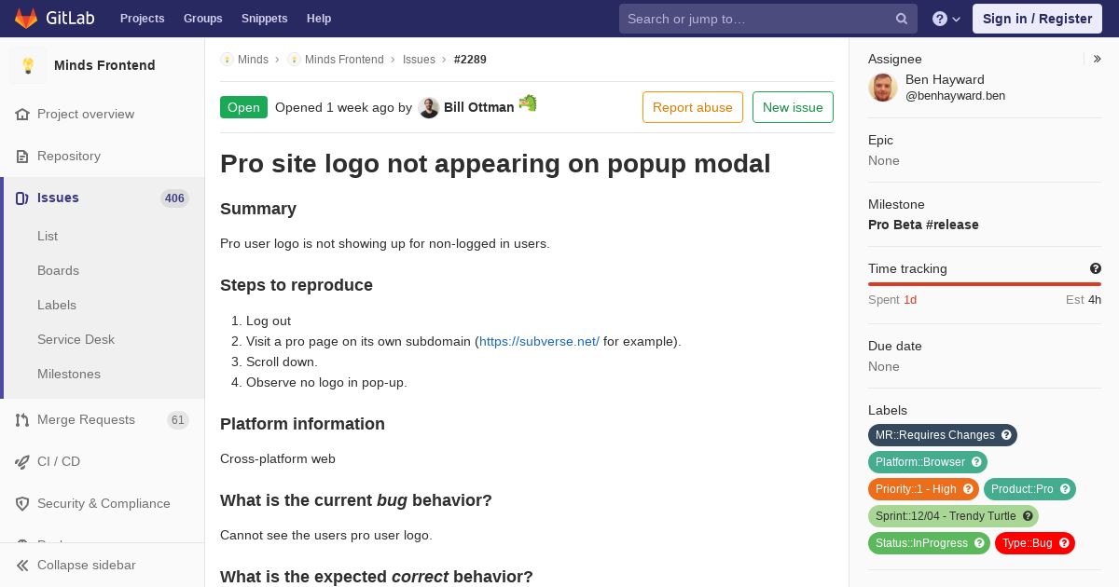The width and height of the screenshot is (1119, 587).
Task: Click the Issues sidebar icon
Action: (x=22, y=198)
